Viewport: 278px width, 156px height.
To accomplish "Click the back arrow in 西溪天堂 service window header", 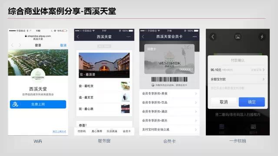I will pos(78,36).
